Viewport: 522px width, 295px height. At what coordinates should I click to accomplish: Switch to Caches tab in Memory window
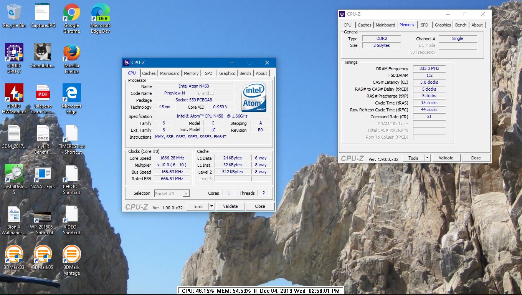coord(365,25)
